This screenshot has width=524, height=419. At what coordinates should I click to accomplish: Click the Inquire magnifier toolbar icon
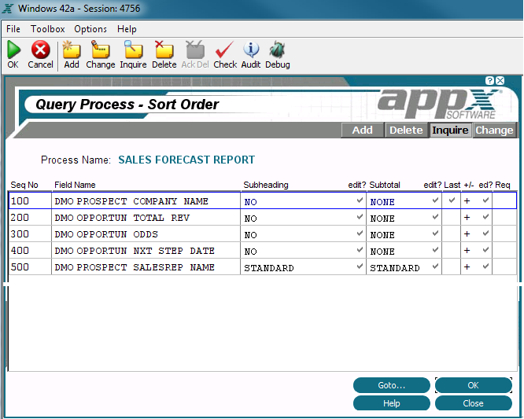(x=133, y=50)
